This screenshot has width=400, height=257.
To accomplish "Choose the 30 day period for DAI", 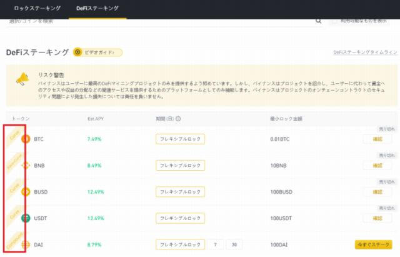I will click(x=234, y=244).
